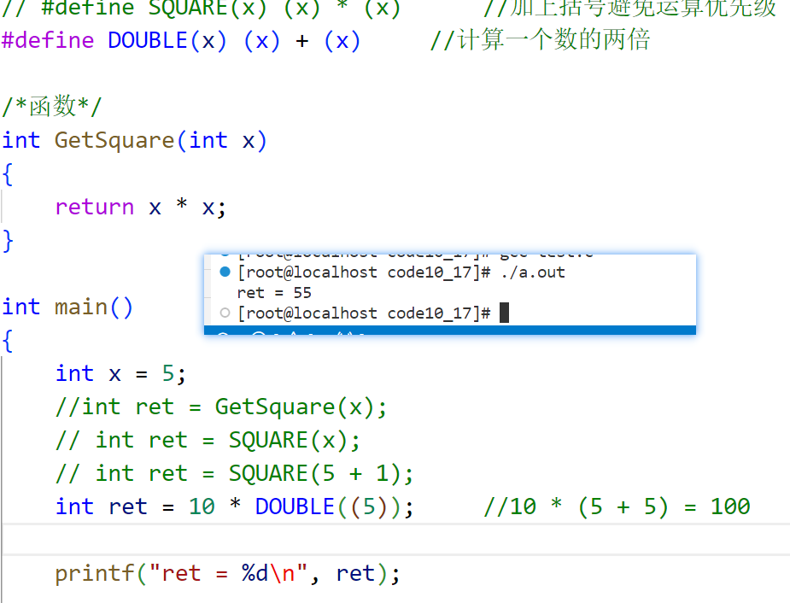
Task: Click the commented line '// int ret = SQUARE(x);'
Action: tap(208, 440)
